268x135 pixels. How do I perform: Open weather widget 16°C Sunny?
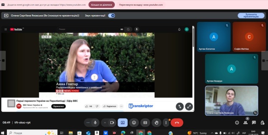197,133
